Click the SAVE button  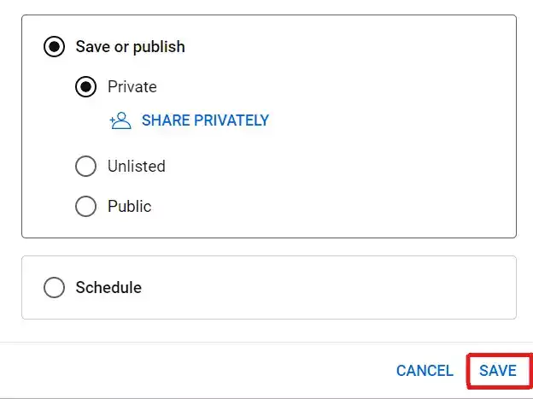tap(498, 371)
